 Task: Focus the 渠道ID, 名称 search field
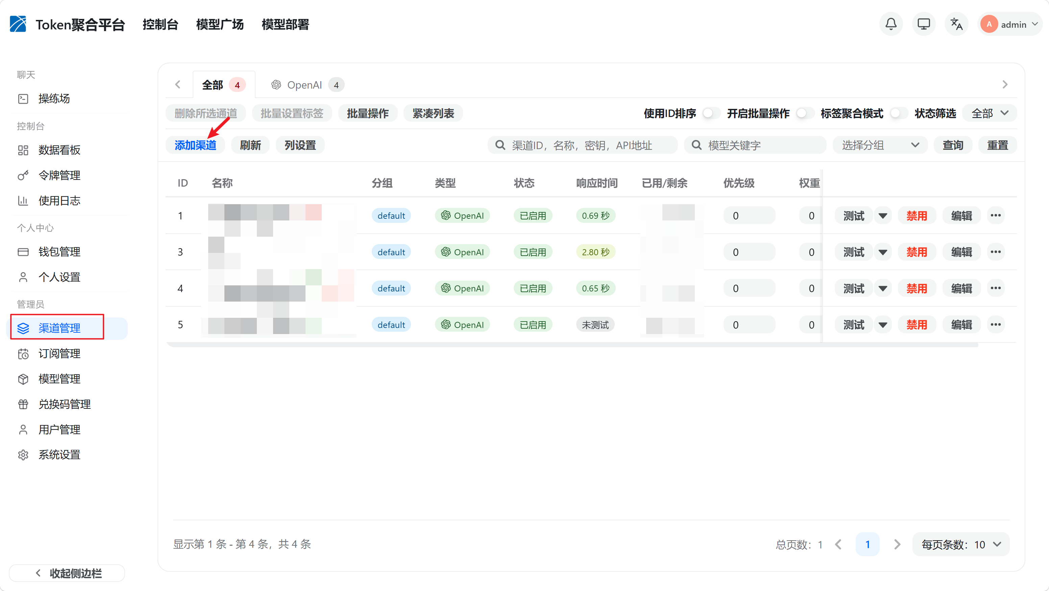(583, 145)
